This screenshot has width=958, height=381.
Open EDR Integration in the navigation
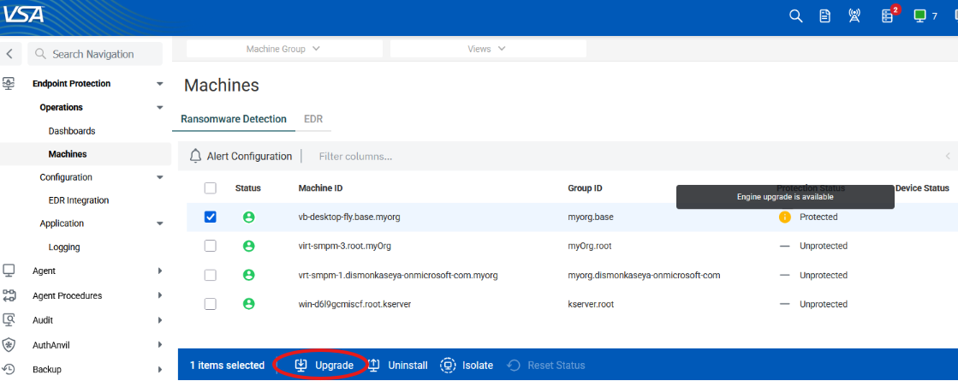pyautogui.click(x=79, y=200)
